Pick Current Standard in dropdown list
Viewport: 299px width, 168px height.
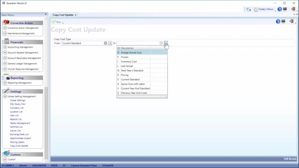tap(142, 79)
